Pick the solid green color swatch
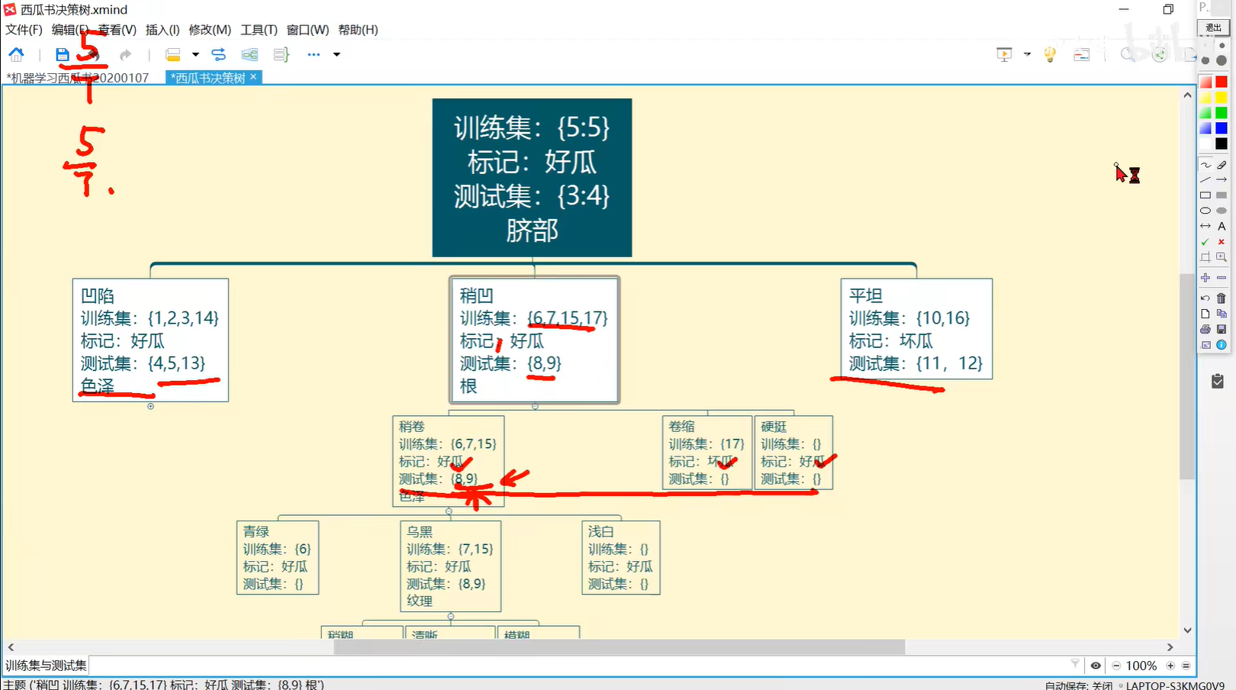 pos(1222,113)
